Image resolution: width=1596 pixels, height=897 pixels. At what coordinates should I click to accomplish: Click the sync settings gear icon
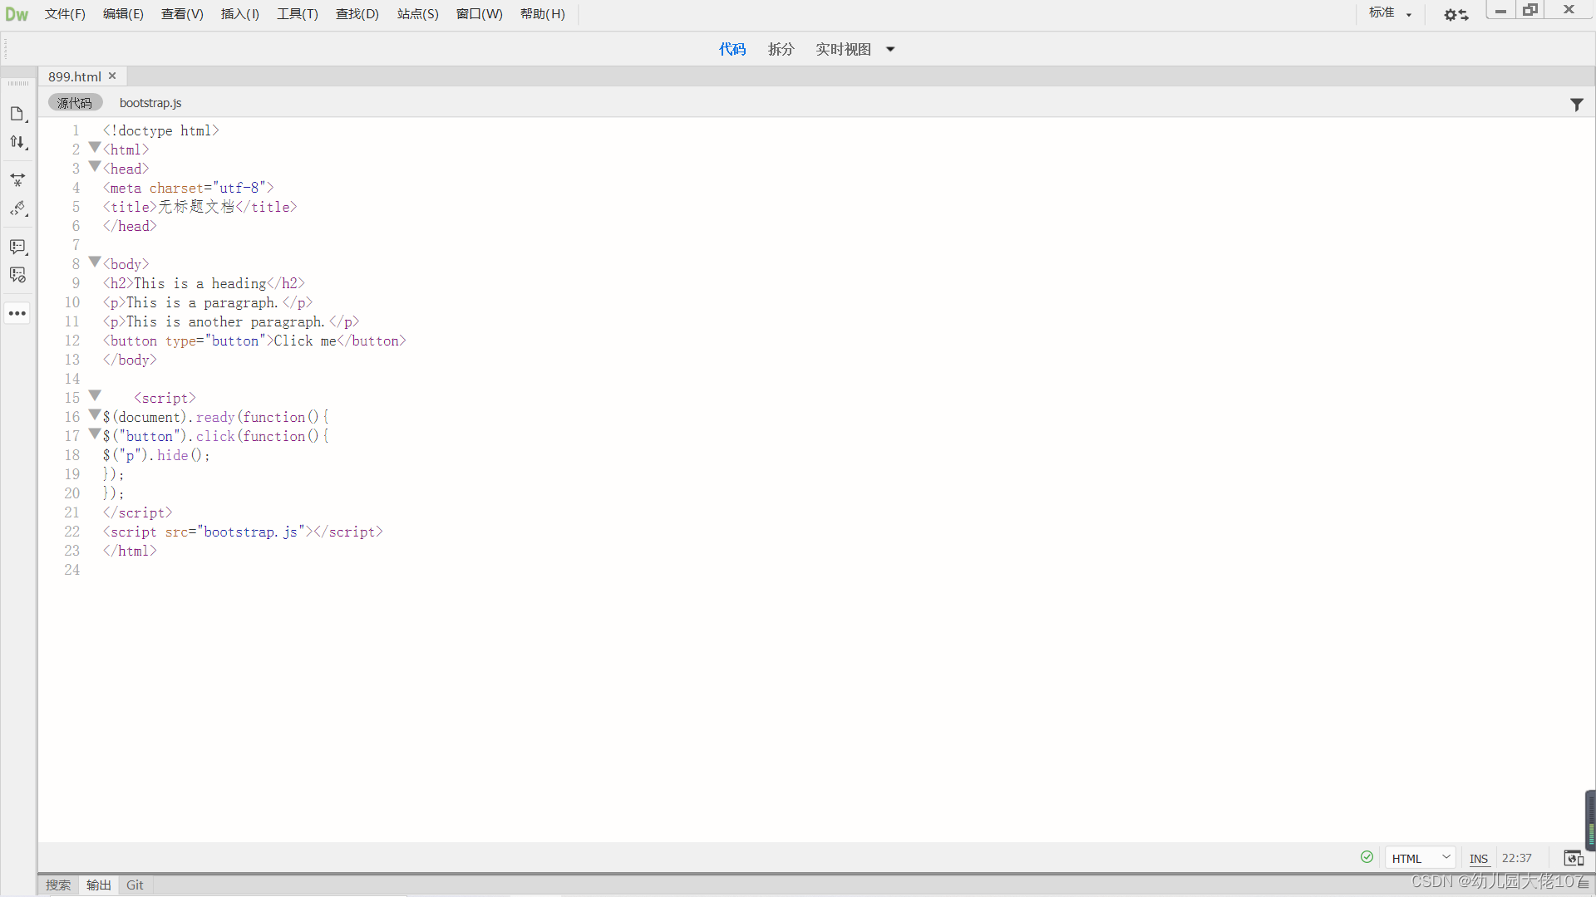pos(1456,14)
